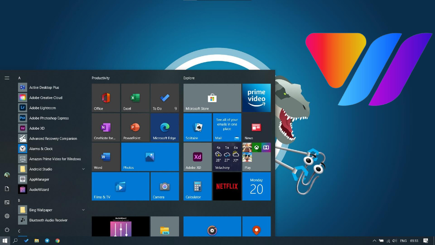Image resolution: width=435 pixels, height=245 pixels.
Task: Launch the Camera tile
Action: 165,186
